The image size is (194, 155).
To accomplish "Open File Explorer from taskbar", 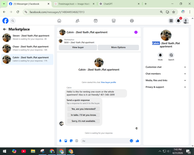I will click(33, 151).
